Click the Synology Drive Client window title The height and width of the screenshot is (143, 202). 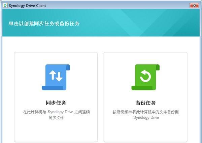pos(27,5)
